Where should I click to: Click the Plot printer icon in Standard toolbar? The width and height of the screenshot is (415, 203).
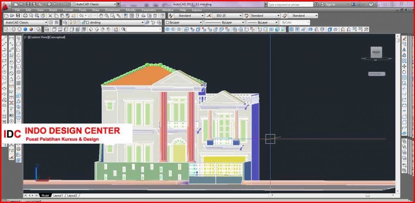pos(25,16)
